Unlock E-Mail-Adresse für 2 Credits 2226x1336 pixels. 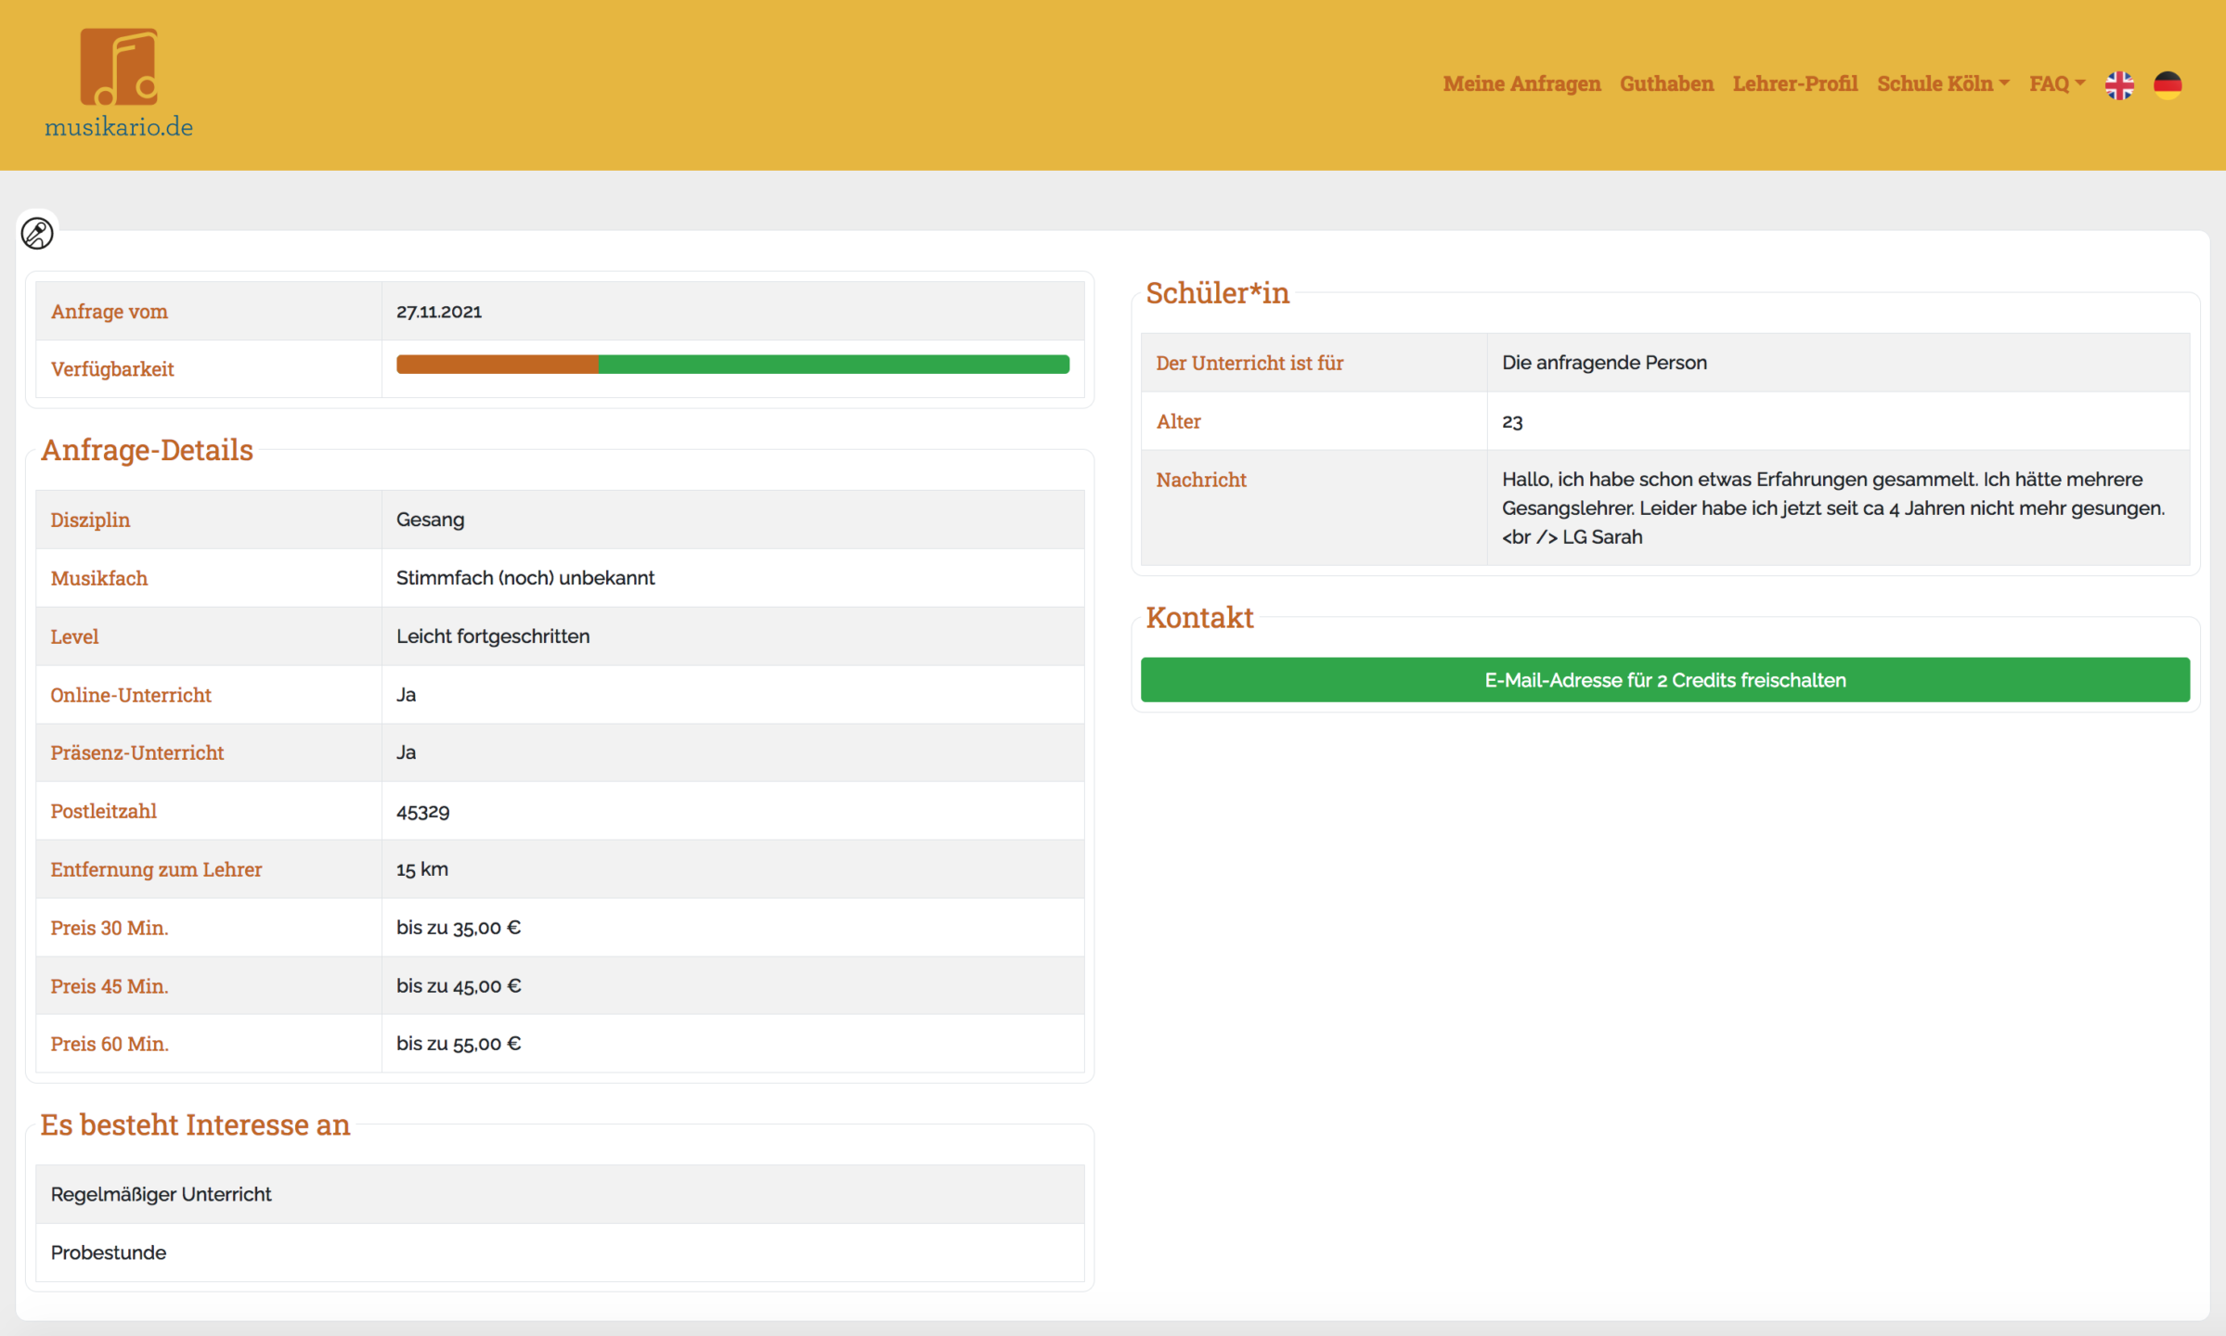tap(1664, 680)
